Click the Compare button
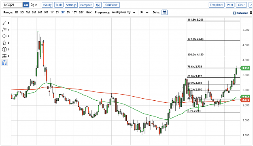Image resolution: width=253 pixels, height=146 pixels. point(86,5)
